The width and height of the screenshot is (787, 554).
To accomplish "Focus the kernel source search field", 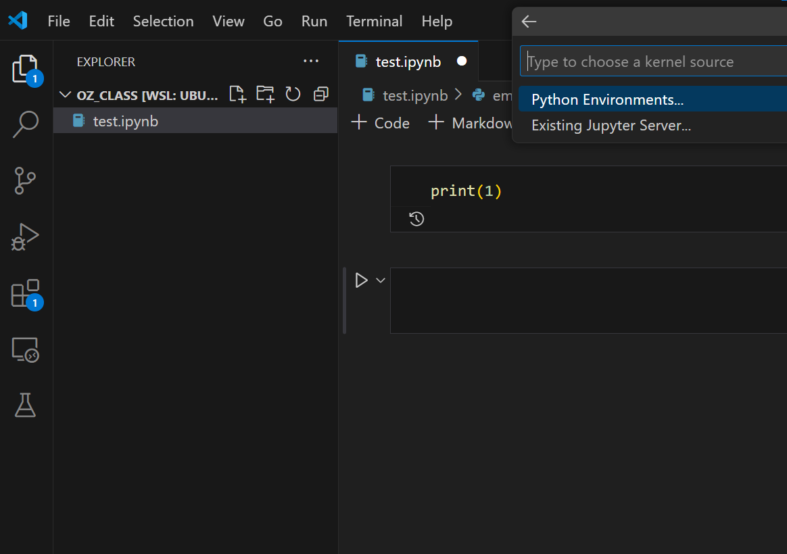I will pos(654,61).
